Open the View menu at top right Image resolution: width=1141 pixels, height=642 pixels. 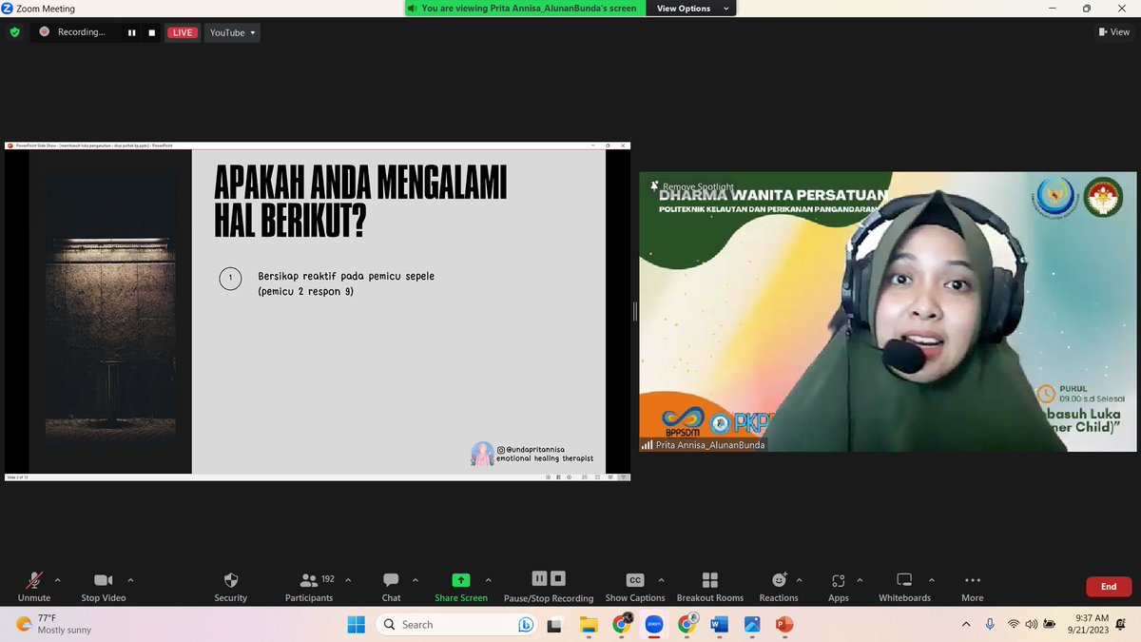[x=1113, y=31]
